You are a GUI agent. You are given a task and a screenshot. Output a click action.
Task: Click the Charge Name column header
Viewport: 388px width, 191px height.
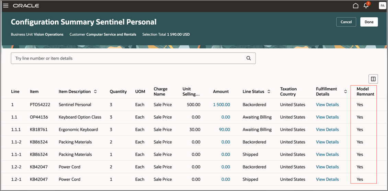click(161, 91)
